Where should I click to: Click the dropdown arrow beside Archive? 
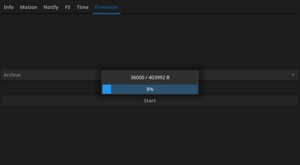(x=293, y=75)
